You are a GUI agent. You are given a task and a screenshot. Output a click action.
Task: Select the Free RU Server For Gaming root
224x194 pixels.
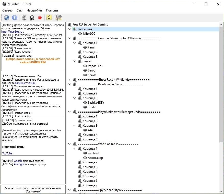pyautogui.click(x=90, y=25)
